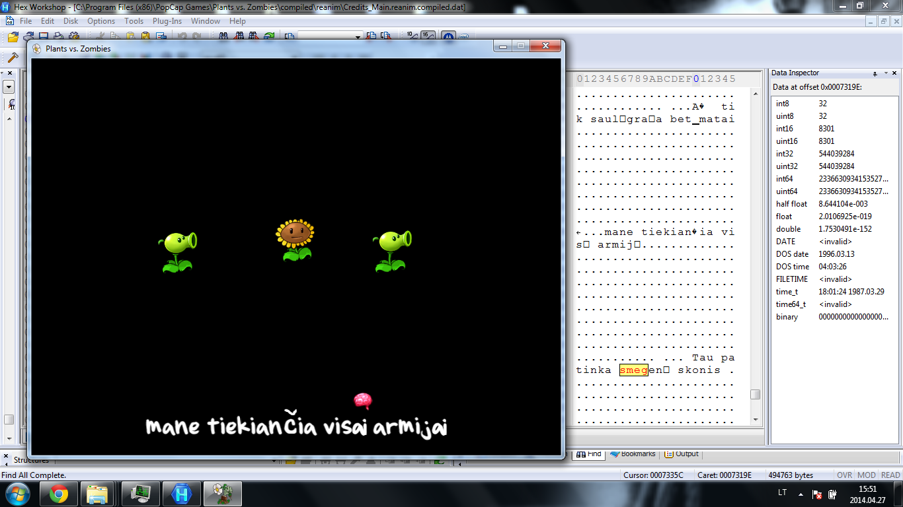Click the Plants vs. Zombies taskbar button
This screenshot has height=507, width=903.
point(222,494)
